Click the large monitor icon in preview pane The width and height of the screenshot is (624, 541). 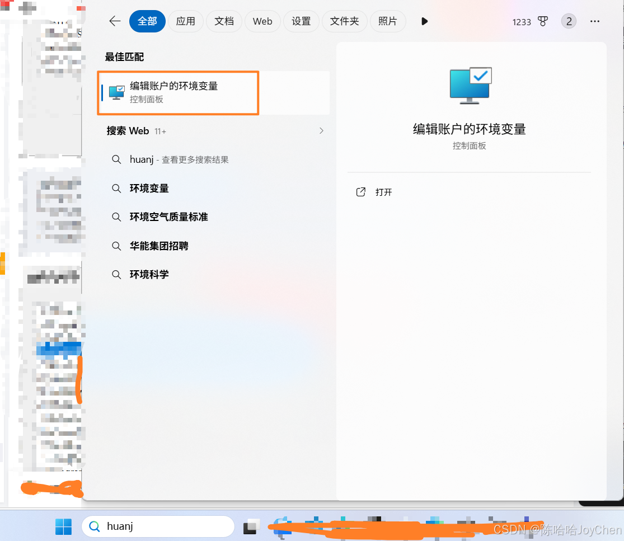click(471, 86)
